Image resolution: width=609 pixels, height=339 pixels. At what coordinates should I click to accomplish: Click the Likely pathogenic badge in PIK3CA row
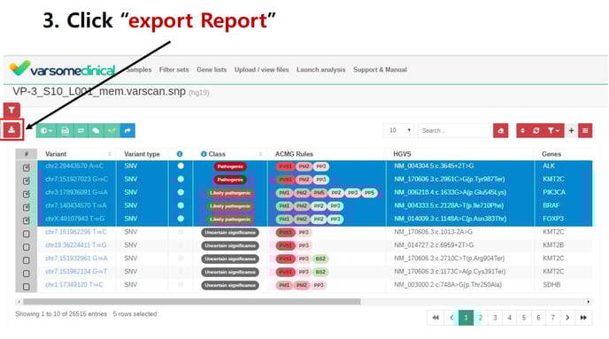[x=230, y=193]
